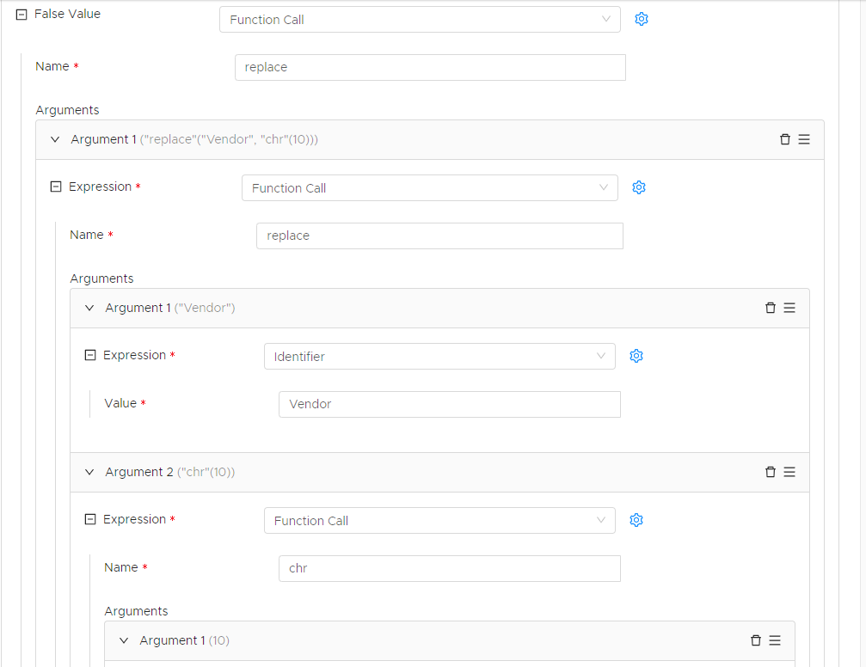The height and width of the screenshot is (667, 866).
Task: Collapse Expression under Argument 1 Vendor
Action: [91, 355]
